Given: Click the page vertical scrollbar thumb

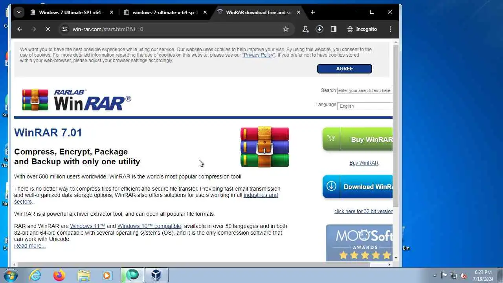Looking at the screenshot, I should pos(396,126).
